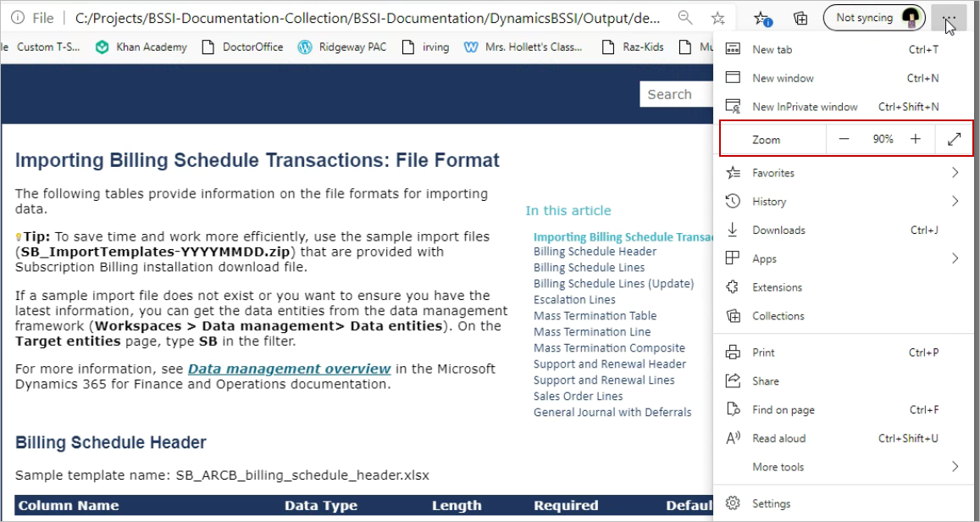The image size is (980, 522).
Task: Open the Favorites list toolbar icon
Action: [x=761, y=18]
